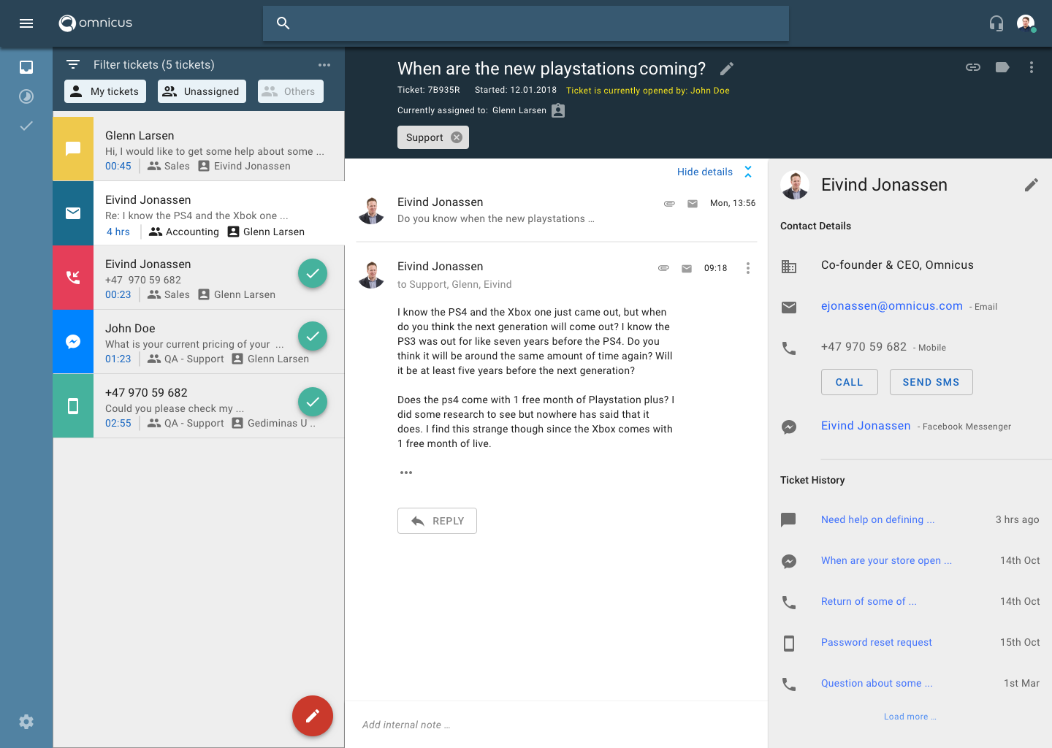
Task: Click Messenger icon on John Doe ticket
Action: pos(73,342)
